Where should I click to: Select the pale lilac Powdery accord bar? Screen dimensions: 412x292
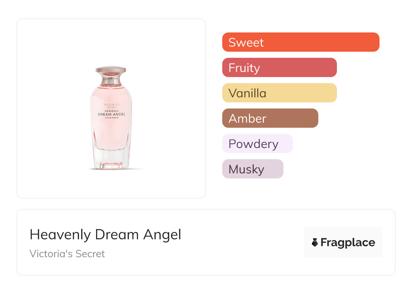(x=257, y=144)
